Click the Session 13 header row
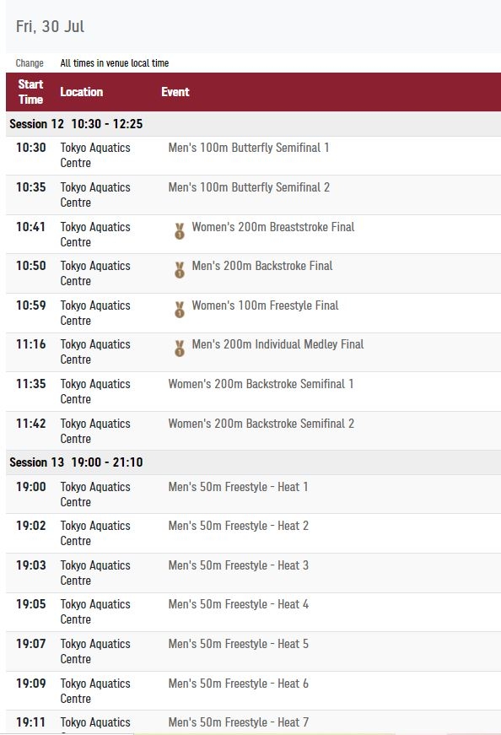 point(253,462)
